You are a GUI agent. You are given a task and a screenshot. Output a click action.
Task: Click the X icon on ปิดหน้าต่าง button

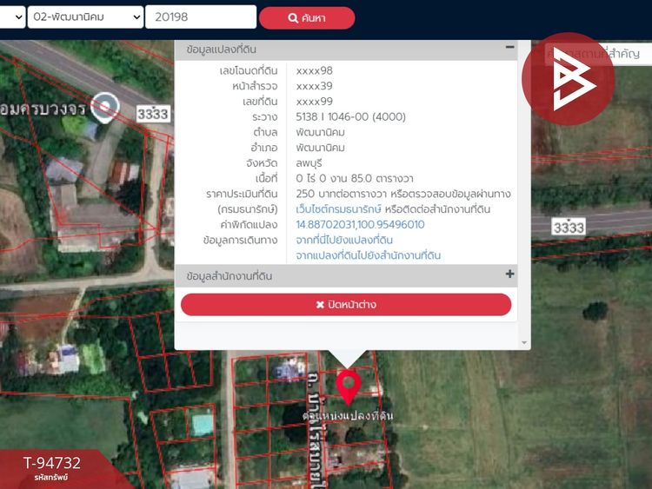[x=319, y=305]
